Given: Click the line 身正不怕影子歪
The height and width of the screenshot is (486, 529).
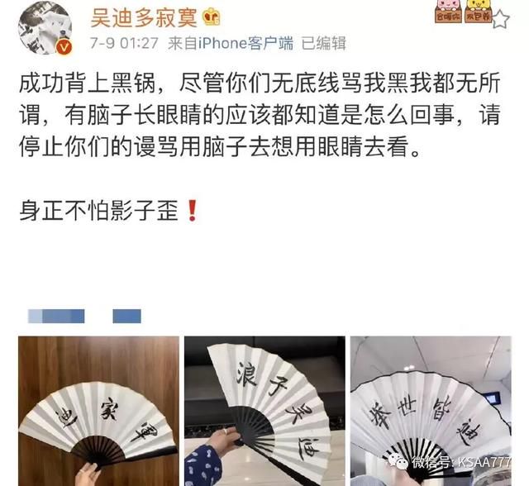Looking at the screenshot, I should click(98, 211).
